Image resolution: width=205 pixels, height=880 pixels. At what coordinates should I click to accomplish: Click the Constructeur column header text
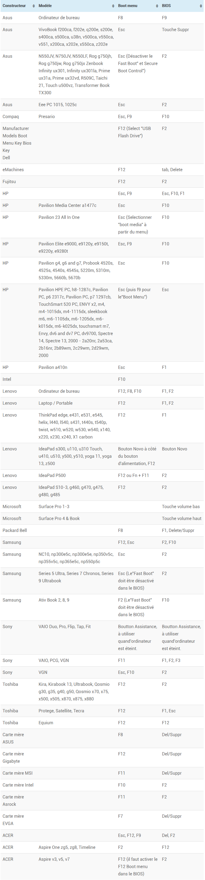(14, 6)
